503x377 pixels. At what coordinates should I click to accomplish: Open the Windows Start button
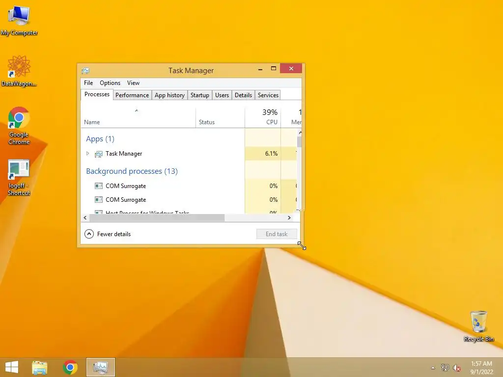(12, 367)
